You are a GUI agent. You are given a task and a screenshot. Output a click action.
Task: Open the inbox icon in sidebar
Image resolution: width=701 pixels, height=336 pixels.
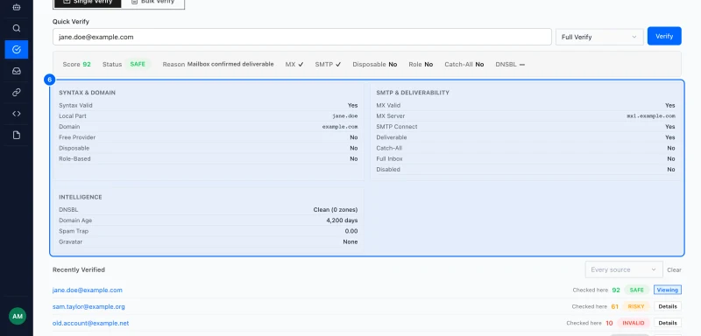pos(17,71)
